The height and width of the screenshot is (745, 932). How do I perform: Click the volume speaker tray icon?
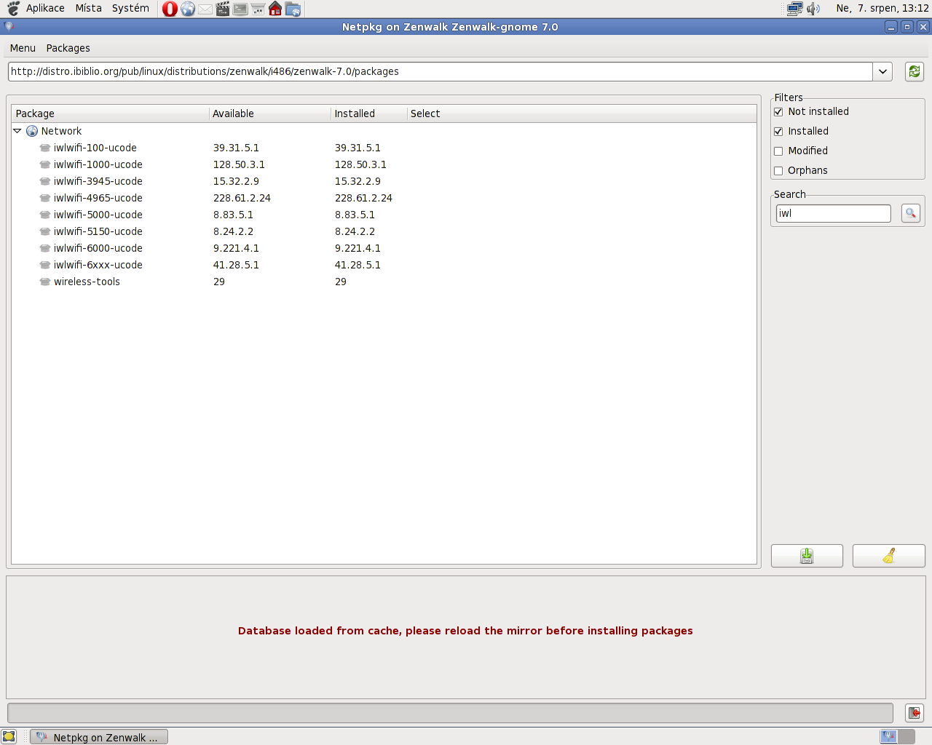(813, 9)
